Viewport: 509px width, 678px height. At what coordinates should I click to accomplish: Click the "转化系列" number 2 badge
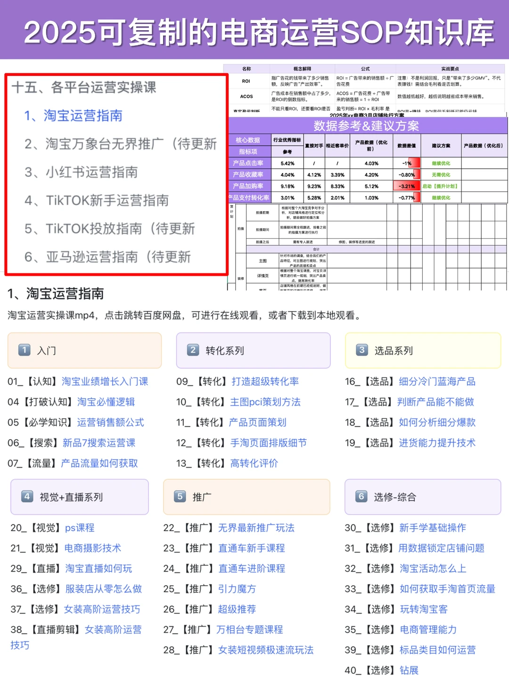tap(193, 350)
